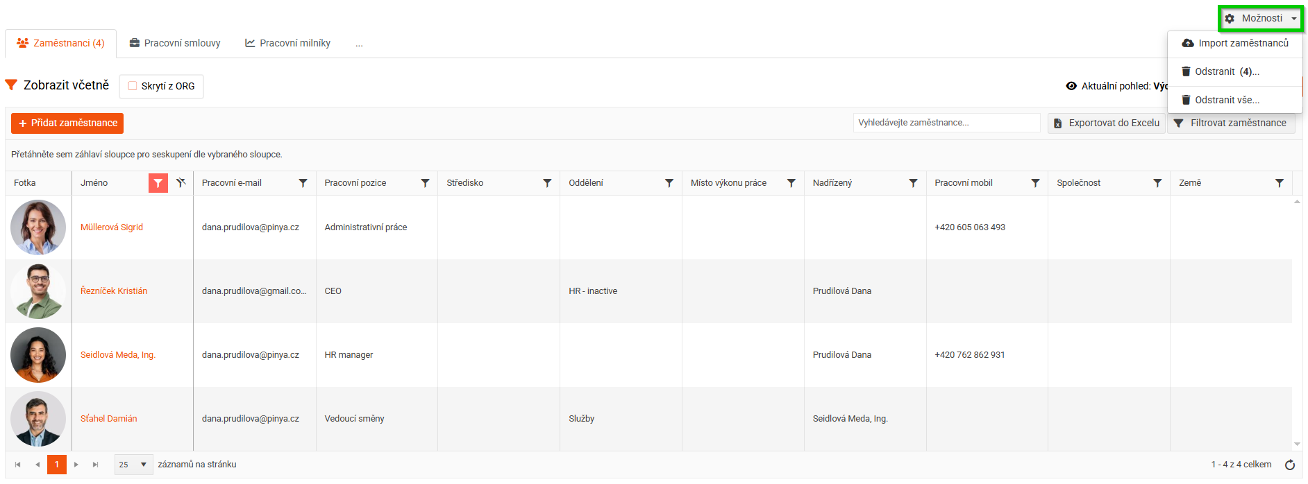Toggle the Aktuální pohled eye icon
1308x484 pixels.
[1071, 86]
